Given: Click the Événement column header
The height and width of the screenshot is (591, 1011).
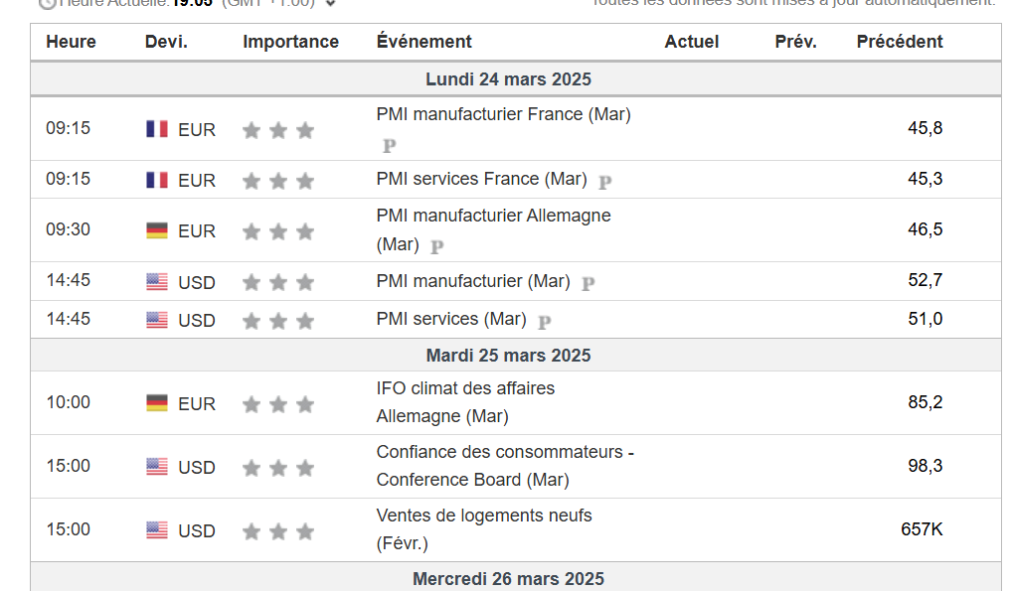Looking at the screenshot, I should [x=423, y=42].
